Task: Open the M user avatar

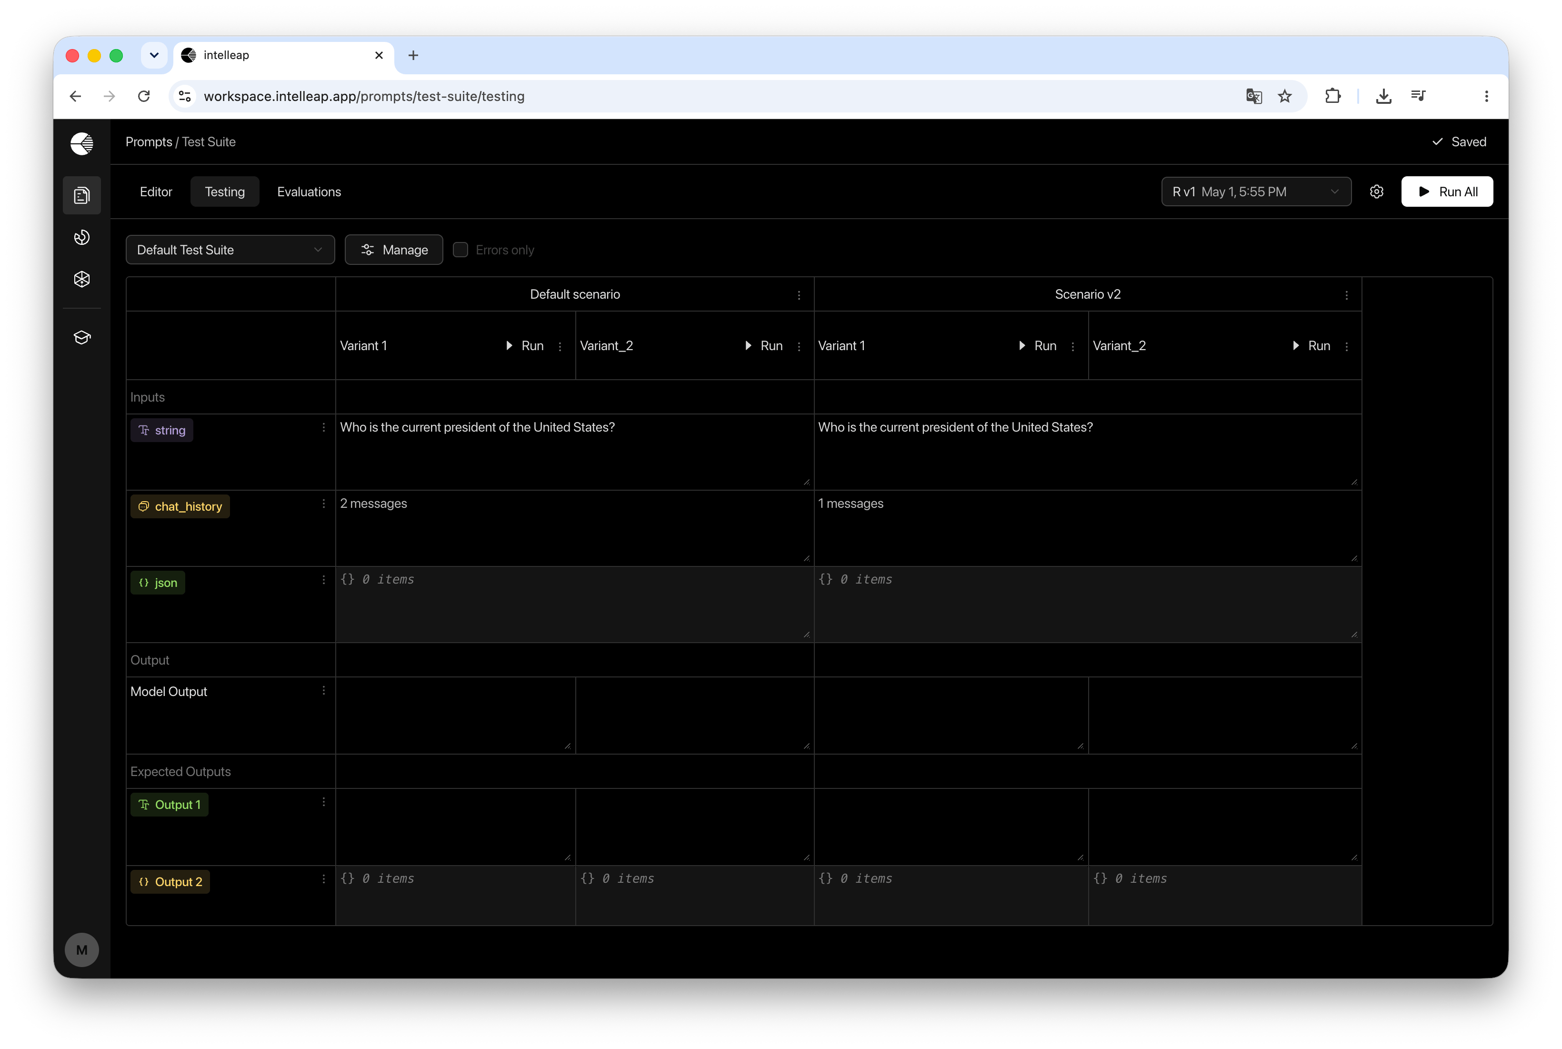Action: tap(81, 949)
